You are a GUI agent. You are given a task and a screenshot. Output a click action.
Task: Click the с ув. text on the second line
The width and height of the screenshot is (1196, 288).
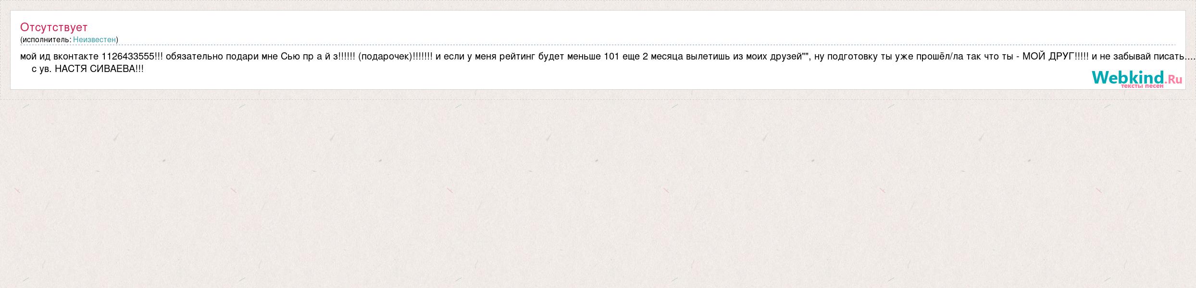pos(41,69)
